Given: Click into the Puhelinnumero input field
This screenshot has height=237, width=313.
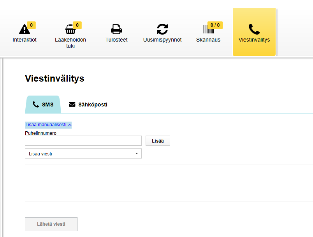Looking at the screenshot, I should pos(83,141).
